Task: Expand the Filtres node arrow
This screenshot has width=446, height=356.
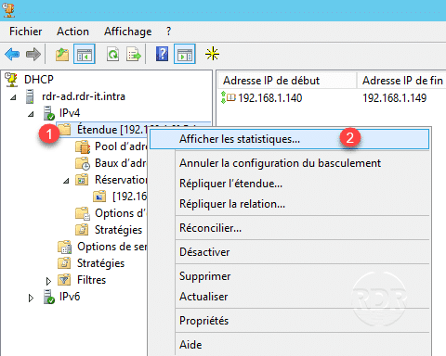Action: point(48,281)
